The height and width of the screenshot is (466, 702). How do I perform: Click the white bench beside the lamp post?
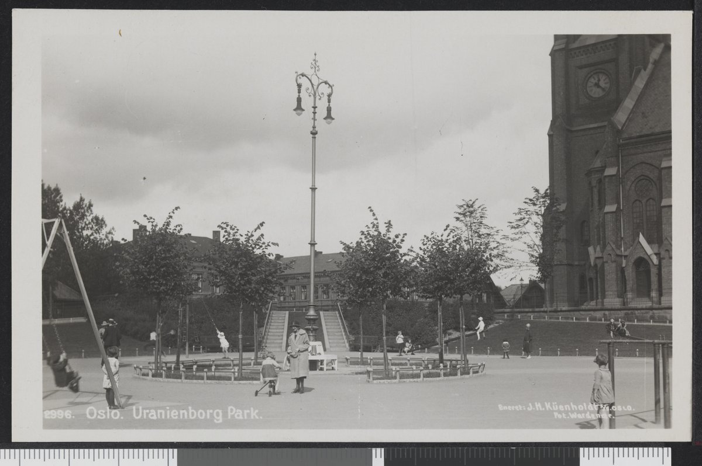point(322,357)
